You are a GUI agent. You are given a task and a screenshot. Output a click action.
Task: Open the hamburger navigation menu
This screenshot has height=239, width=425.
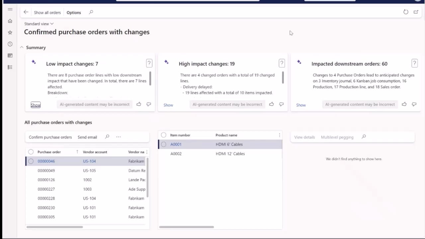[10, 9]
